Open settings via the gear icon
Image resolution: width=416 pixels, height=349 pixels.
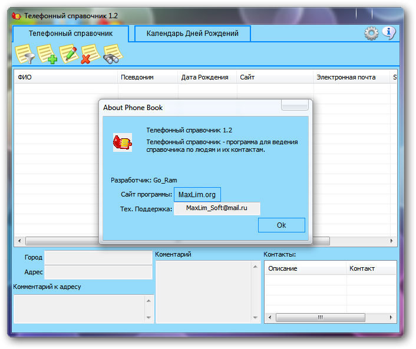click(x=371, y=34)
